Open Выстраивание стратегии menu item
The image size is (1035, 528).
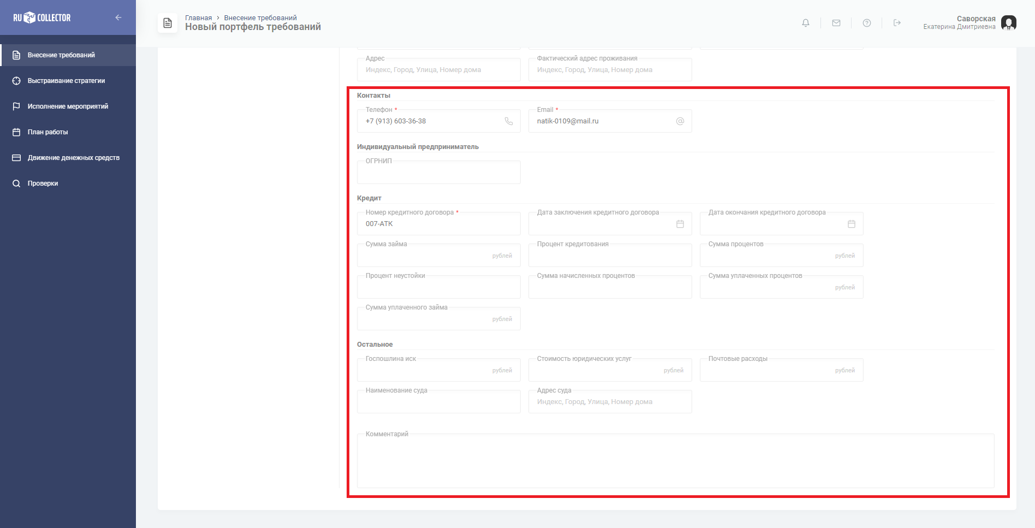point(68,81)
